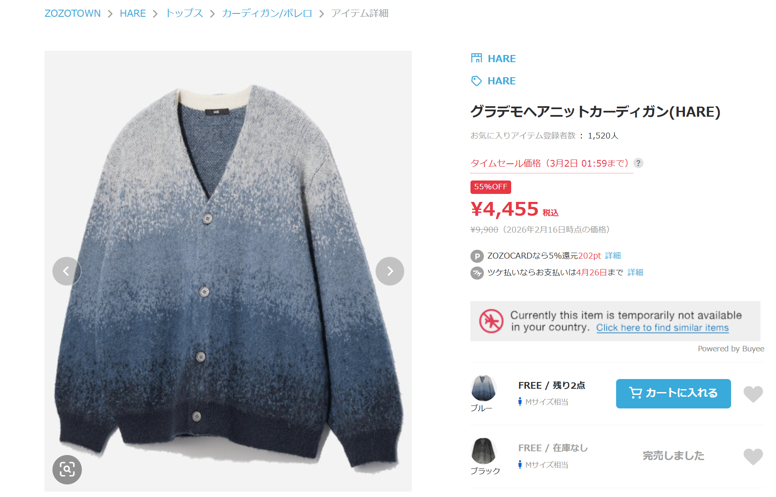Show the next product image

pos(390,271)
